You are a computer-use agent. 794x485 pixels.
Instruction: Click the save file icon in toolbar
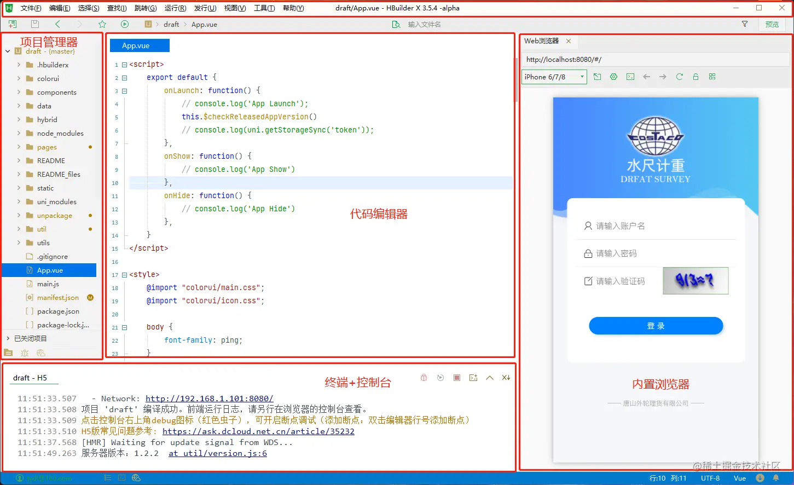35,24
